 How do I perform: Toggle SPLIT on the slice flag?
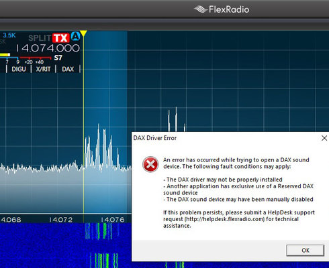tap(40, 38)
